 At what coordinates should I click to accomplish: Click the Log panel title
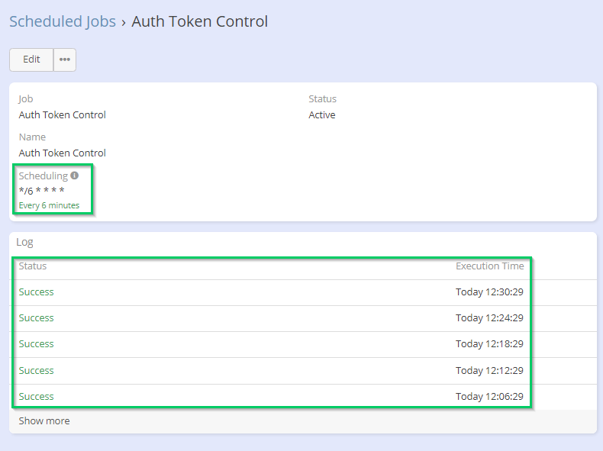[x=25, y=242]
